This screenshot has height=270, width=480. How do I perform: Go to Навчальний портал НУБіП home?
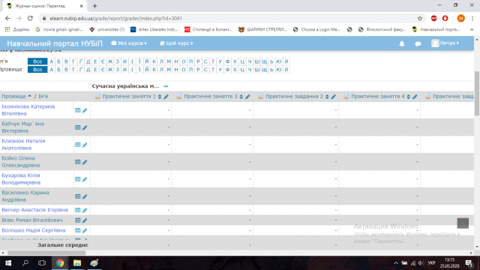(x=55, y=43)
